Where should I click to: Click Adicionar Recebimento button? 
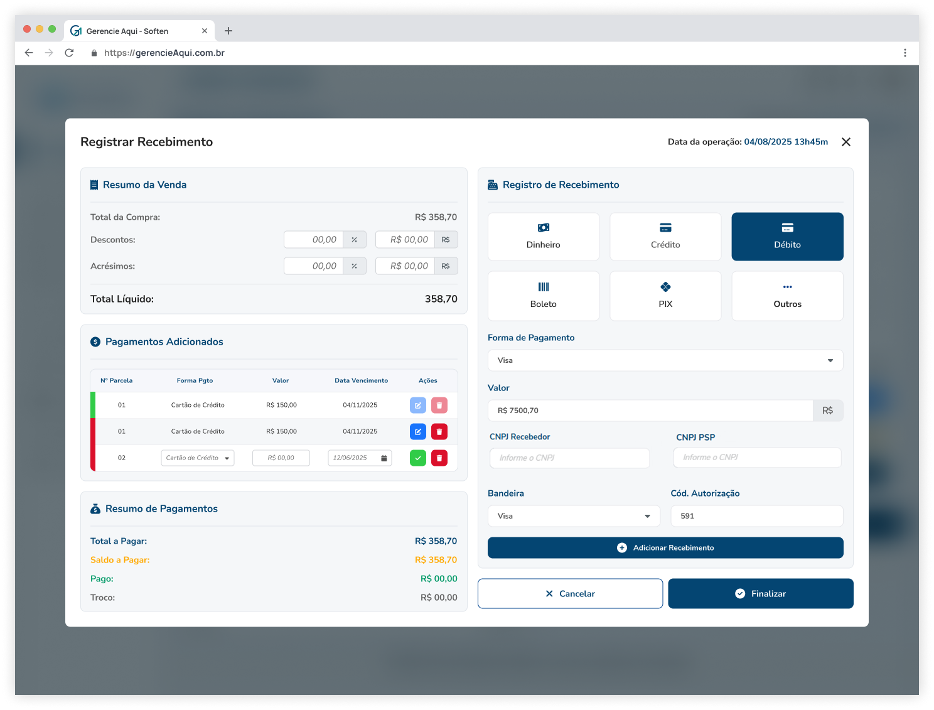pos(665,548)
